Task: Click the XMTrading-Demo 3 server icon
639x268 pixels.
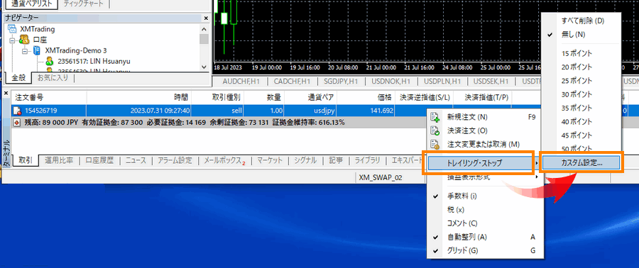Action: pyautogui.click(x=37, y=51)
